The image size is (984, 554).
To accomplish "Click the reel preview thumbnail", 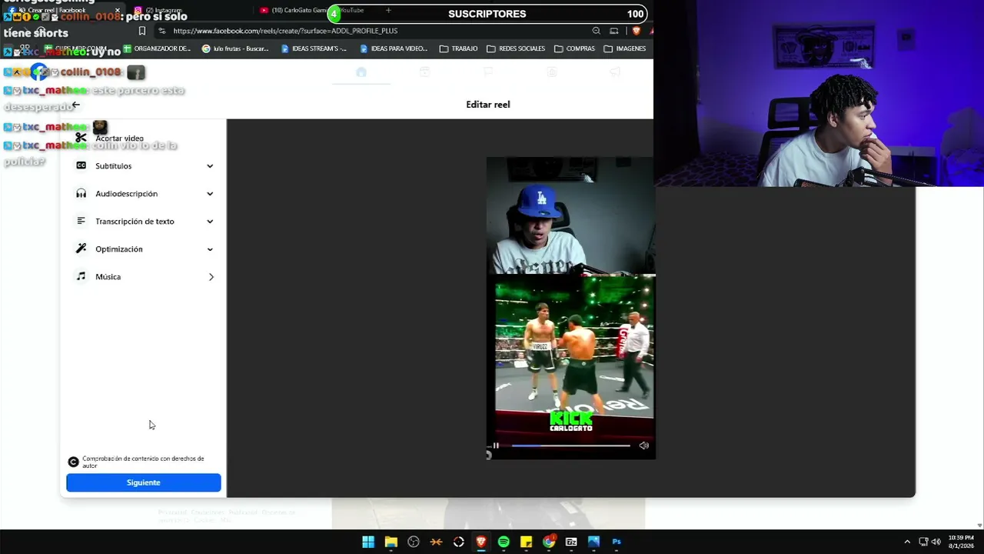I will tap(570, 308).
